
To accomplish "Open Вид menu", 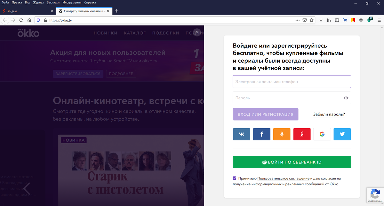I will pyautogui.click(x=28, y=3).
